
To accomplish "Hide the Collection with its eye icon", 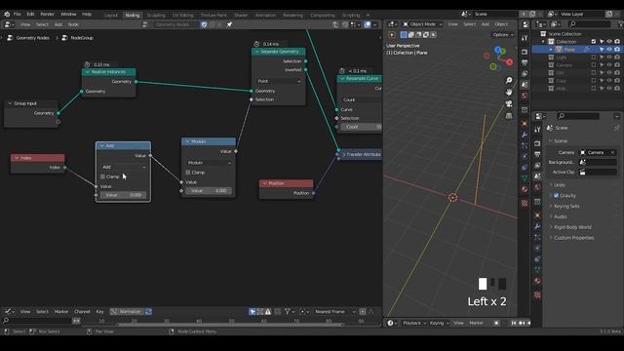I will pos(609,41).
